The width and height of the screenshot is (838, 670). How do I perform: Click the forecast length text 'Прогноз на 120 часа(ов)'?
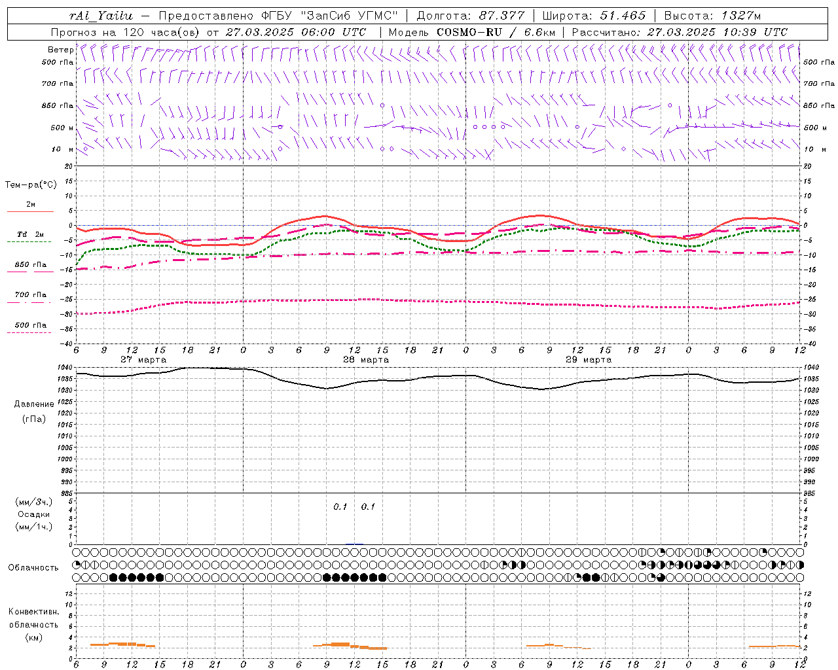(x=126, y=32)
